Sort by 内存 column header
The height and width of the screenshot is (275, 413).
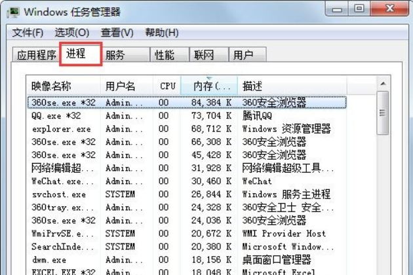[209, 86]
